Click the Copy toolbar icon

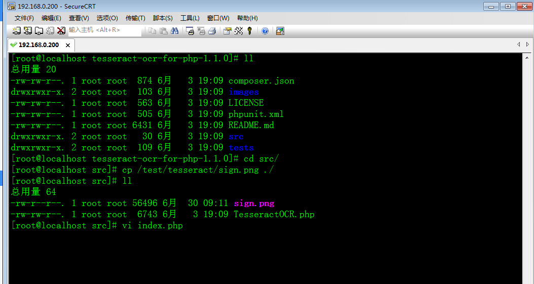coord(152,31)
